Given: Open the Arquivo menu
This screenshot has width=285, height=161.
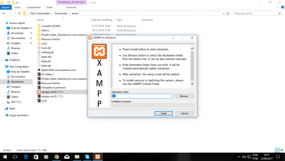Looking at the screenshot, I should [x=6, y=7].
